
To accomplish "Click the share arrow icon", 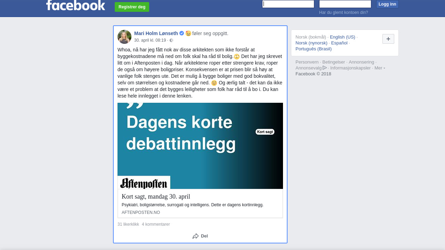I will [196, 236].
